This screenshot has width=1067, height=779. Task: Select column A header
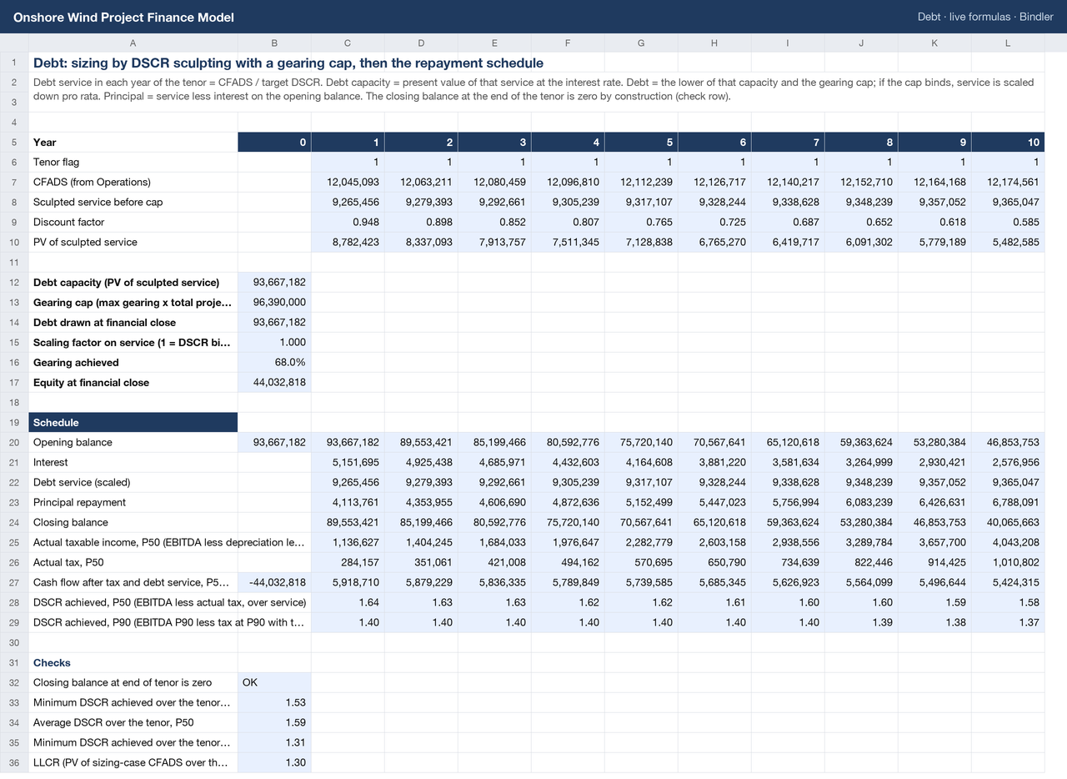(x=133, y=43)
